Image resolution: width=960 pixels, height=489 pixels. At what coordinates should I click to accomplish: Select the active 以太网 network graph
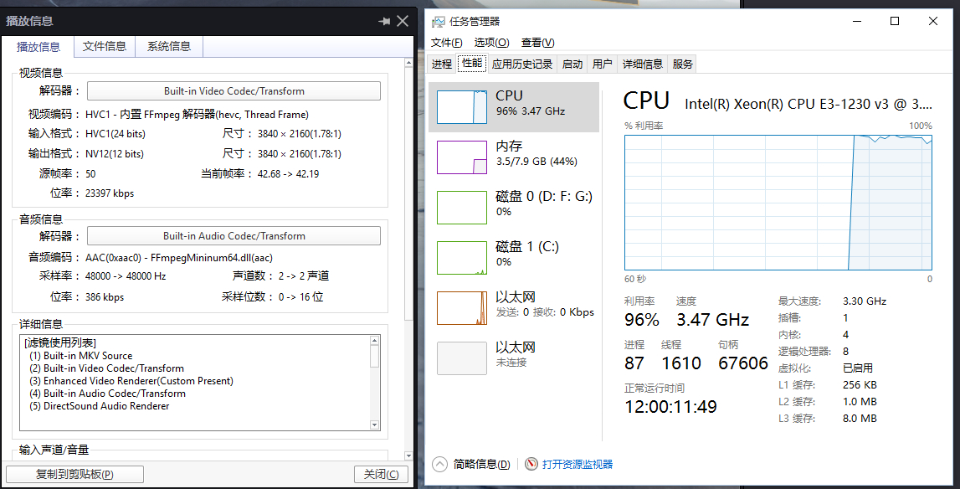(x=461, y=308)
